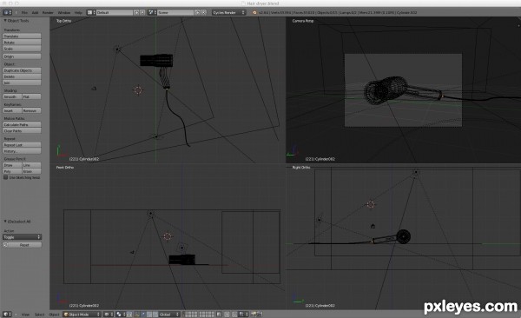Viewport: 521px width, 318px height.
Task: Click the Scale button
Action: 22,49
